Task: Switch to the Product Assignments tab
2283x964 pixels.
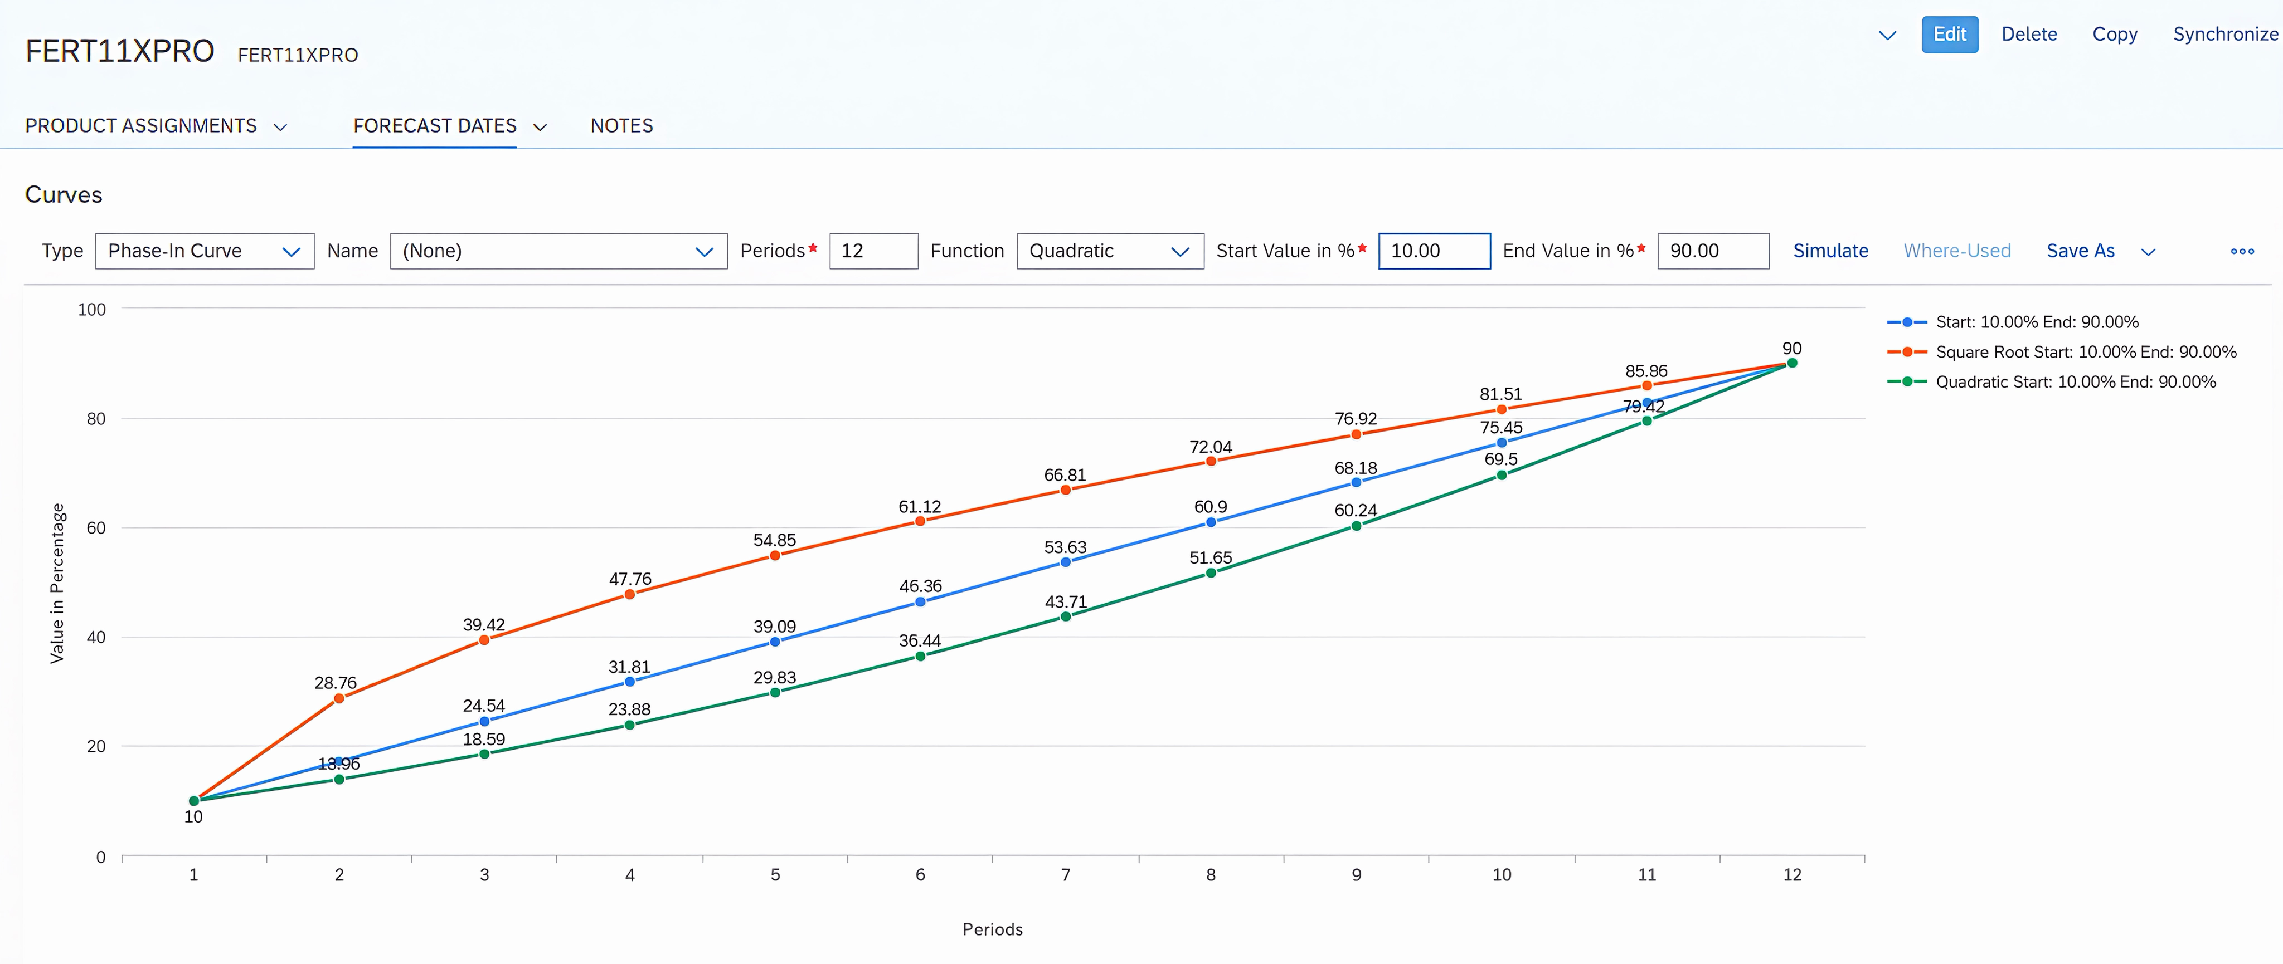Action: [x=141, y=126]
